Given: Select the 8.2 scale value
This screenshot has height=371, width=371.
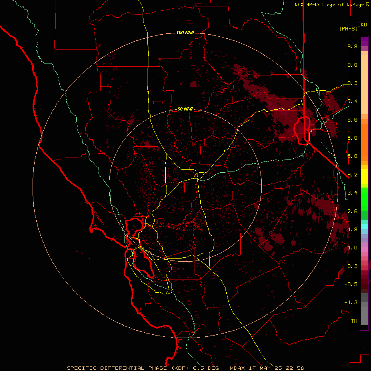Looking at the screenshot, I should tap(352, 83).
